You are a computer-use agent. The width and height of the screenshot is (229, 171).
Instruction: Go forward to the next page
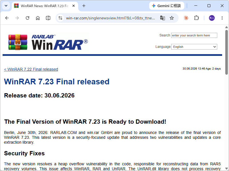point(17,18)
